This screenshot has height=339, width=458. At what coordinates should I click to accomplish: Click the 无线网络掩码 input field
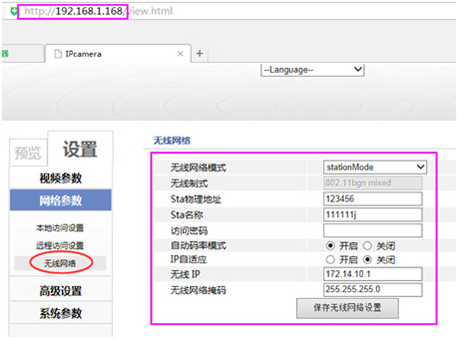(373, 289)
